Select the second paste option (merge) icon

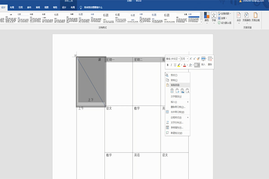(177, 91)
